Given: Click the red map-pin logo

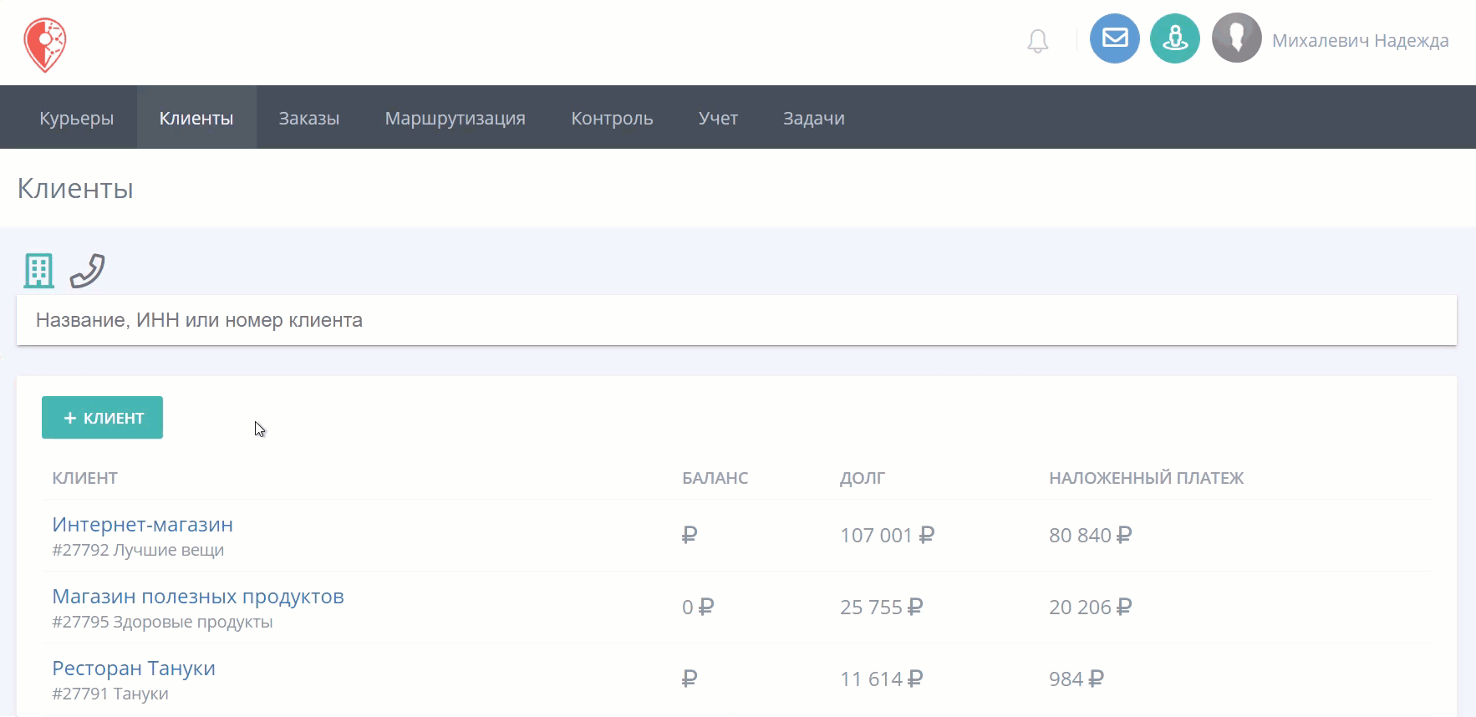Looking at the screenshot, I should pos(44,45).
